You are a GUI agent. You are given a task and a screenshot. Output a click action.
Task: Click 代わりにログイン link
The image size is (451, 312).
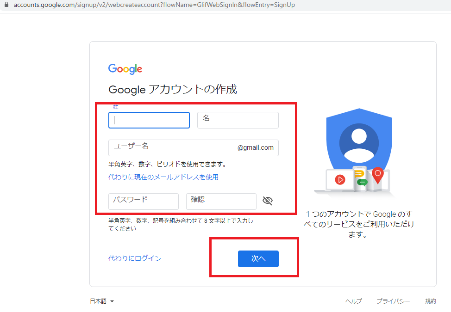pyautogui.click(x=135, y=258)
